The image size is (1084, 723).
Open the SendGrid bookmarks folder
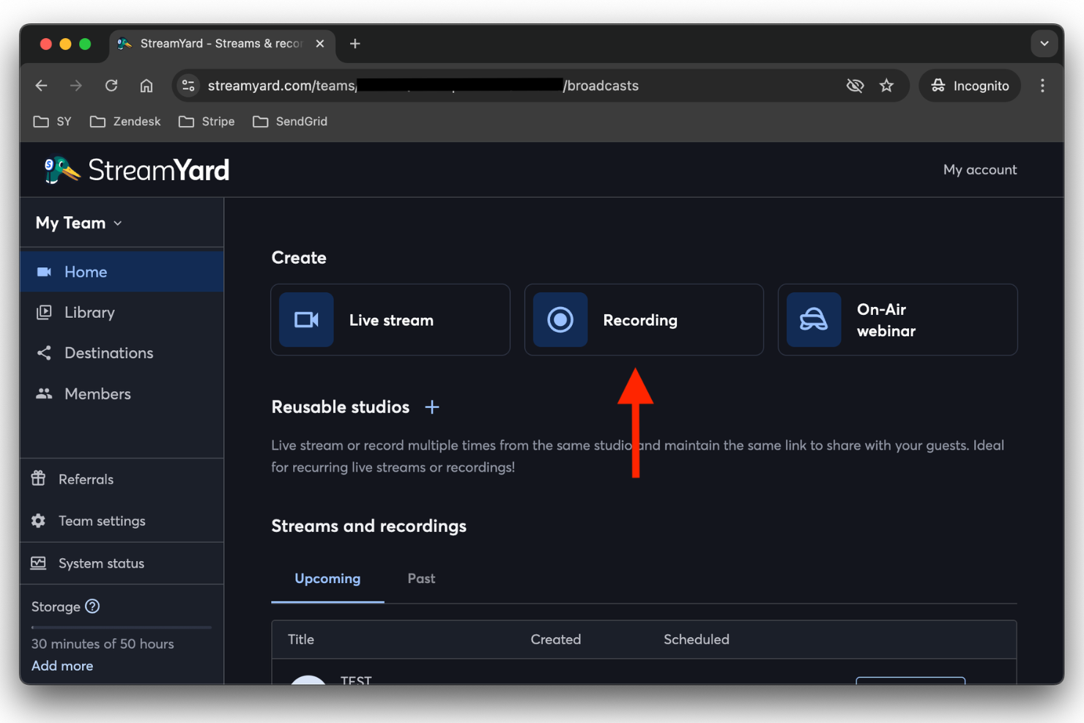[290, 122]
